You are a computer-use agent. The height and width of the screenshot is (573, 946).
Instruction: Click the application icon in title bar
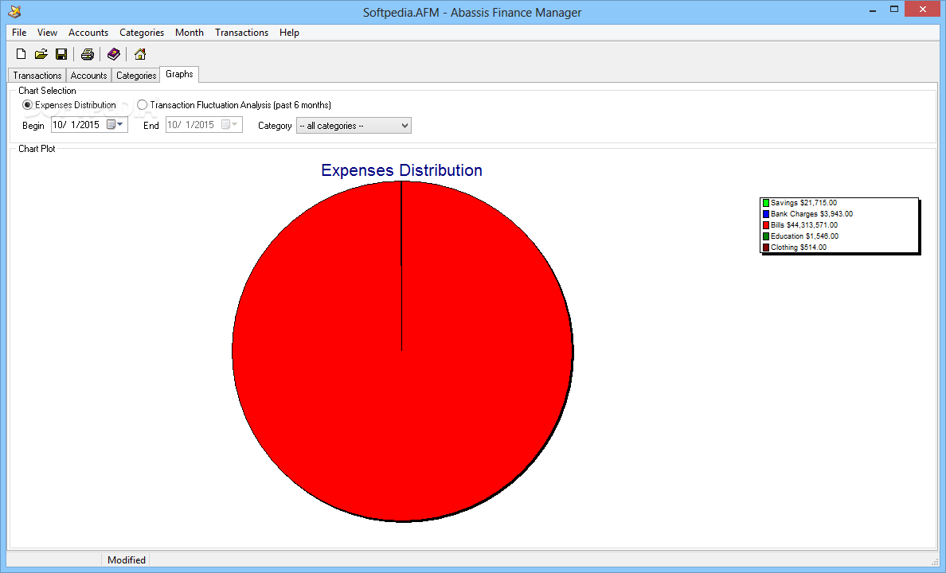tap(14, 11)
